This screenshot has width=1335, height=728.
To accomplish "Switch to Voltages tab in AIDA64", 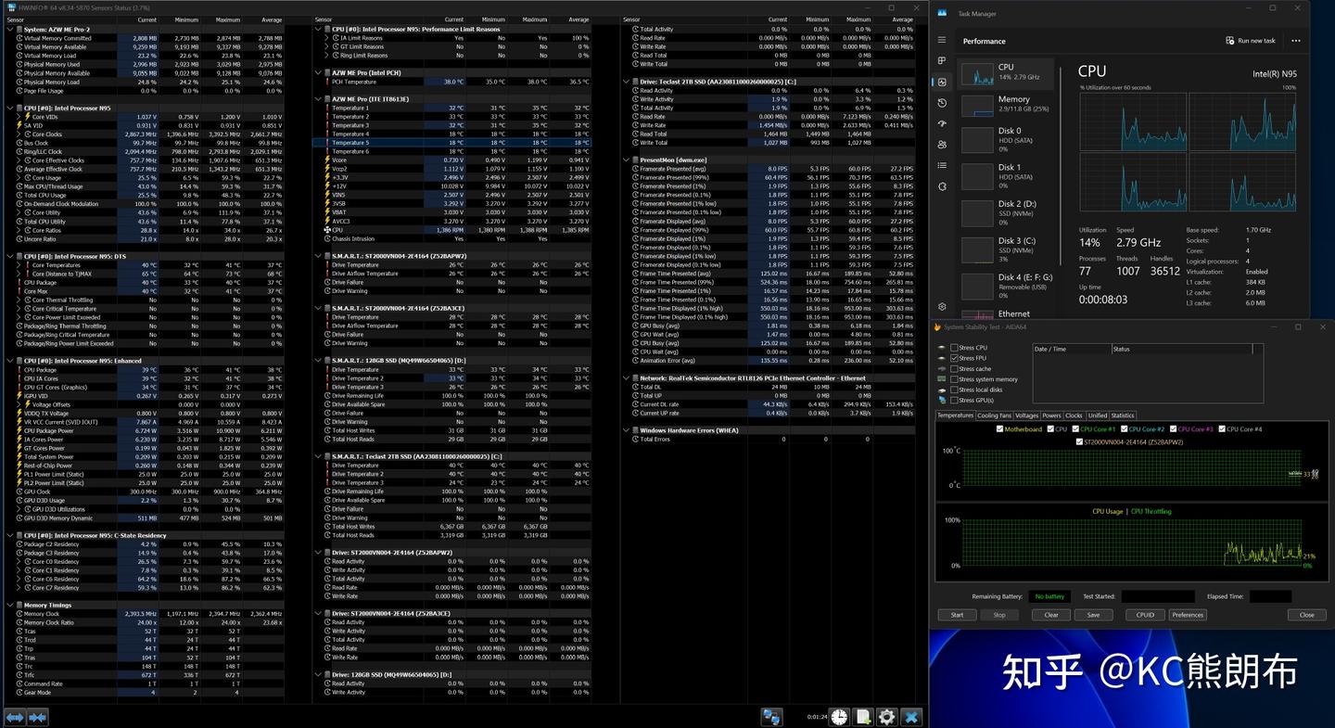I will point(1026,415).
